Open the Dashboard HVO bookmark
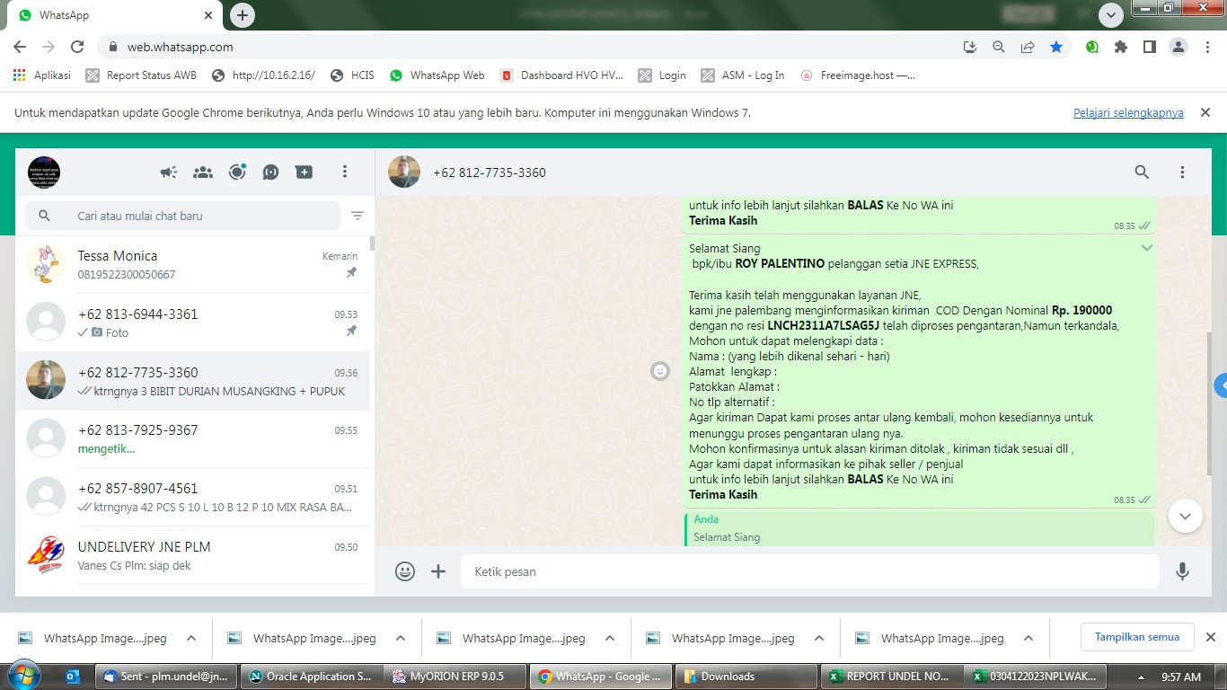1227x690 pixels. [x=562, y=75]
